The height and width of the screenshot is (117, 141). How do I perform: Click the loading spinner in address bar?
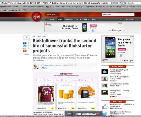pos(120,3)
